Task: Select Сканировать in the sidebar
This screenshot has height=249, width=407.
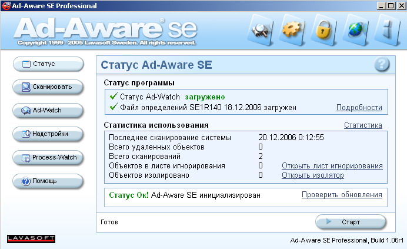Action: (x=48, y=87)
